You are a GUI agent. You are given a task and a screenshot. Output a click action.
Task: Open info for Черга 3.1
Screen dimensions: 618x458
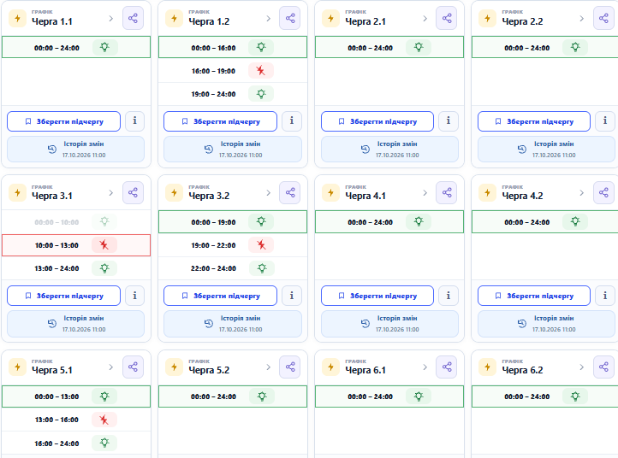(134, 296)
